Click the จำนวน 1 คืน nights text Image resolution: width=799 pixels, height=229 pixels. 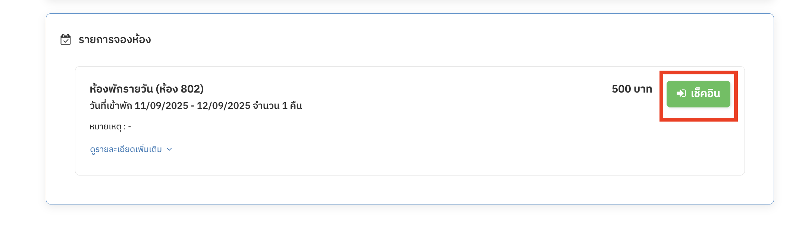(277, 106)
